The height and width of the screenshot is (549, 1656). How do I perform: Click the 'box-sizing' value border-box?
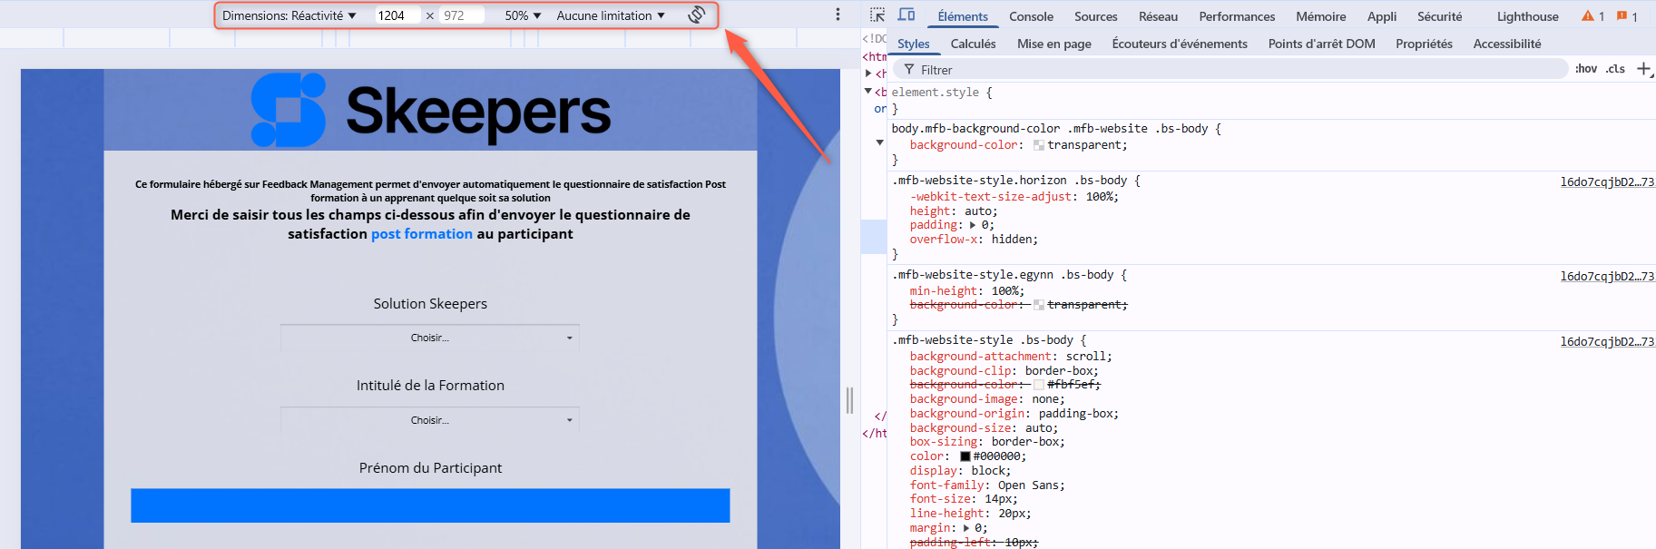point(1024,442)
